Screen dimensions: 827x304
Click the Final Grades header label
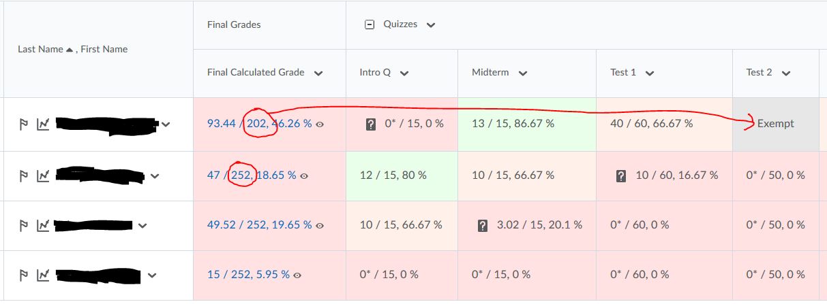point(234,24)
